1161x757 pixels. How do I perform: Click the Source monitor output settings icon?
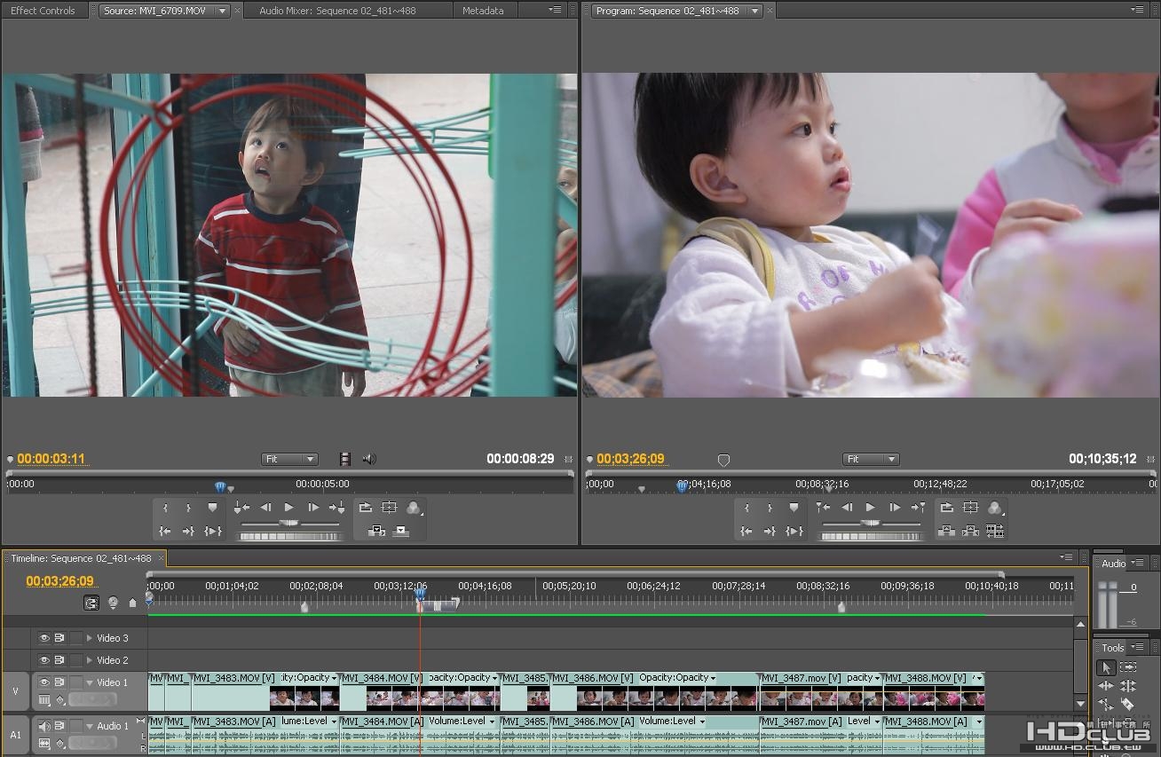pyautogui.click(x=413, y=508)
